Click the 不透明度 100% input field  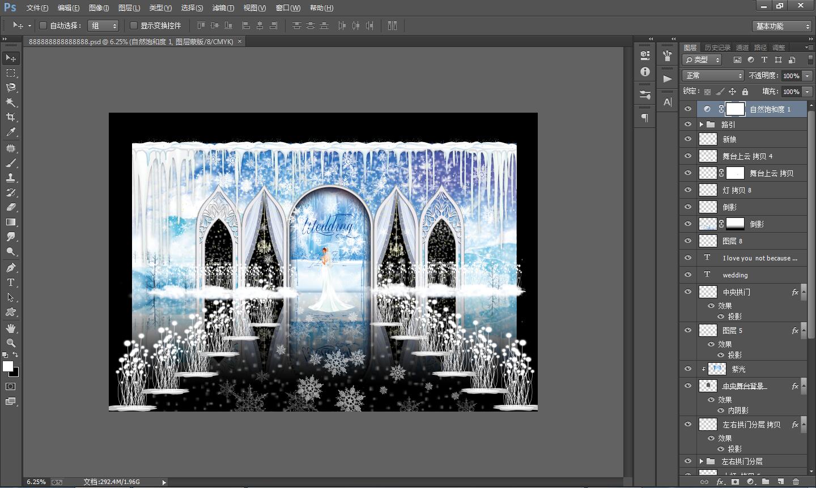point(791,75)
